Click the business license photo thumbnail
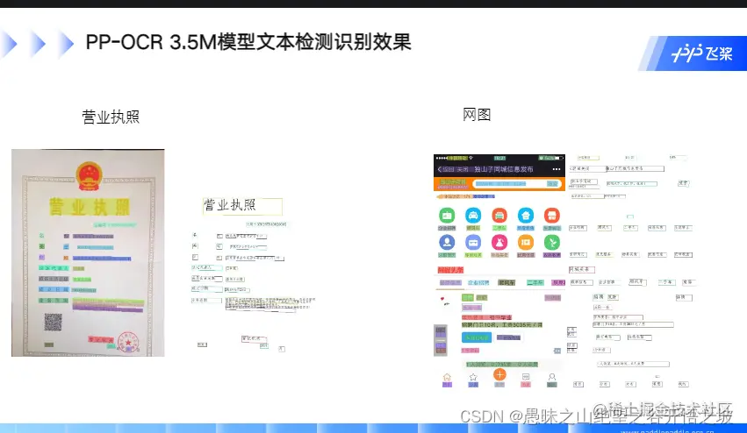Image resolution: width=747 pixels, height=433 pixels. click(88, 252)
